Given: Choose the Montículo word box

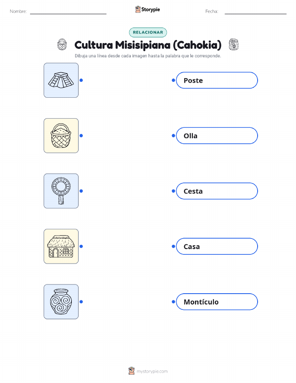Looking at the screenshot, I should (x=217, y=302).
